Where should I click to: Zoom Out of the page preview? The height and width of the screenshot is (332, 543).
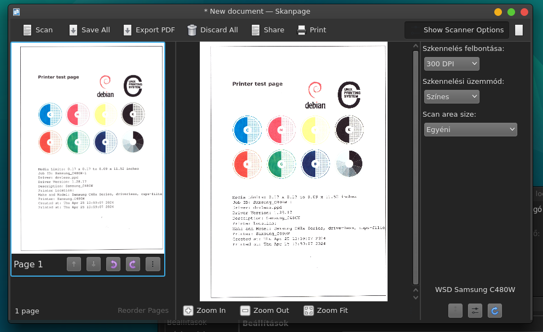click(x=264, y=311)
